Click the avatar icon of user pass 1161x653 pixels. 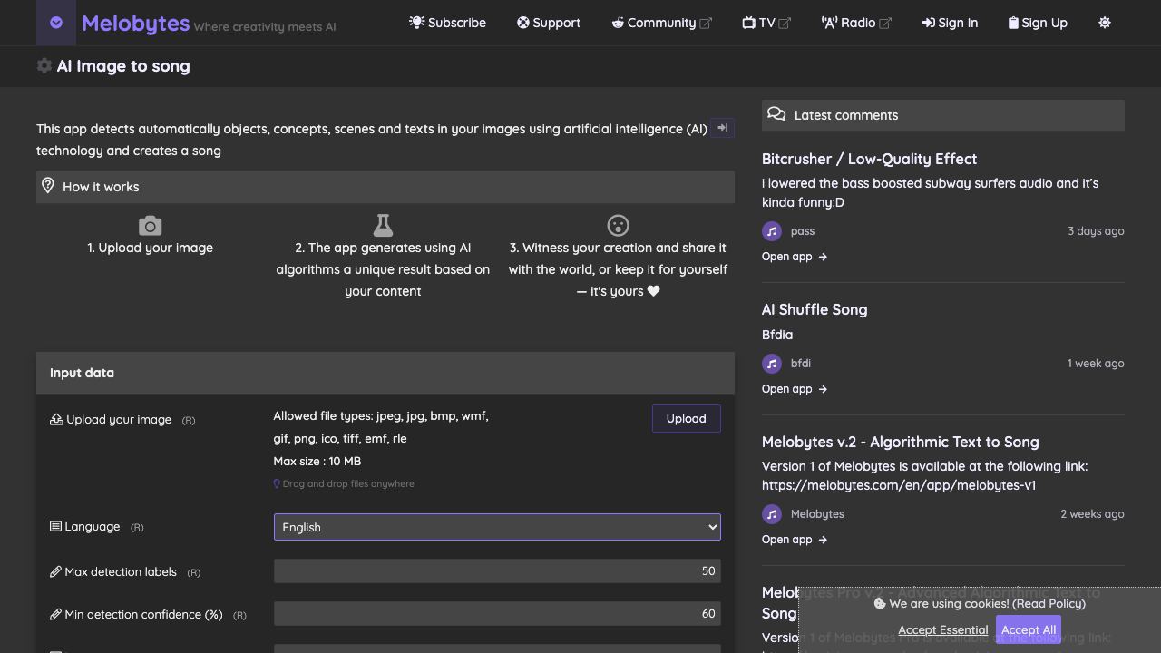pos(772,231)
